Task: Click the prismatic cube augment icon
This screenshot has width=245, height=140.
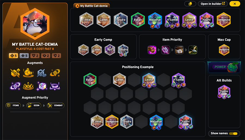Action: click(x=42, y=86)
